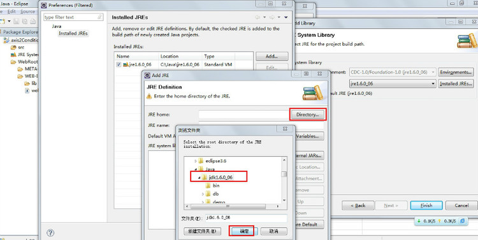
Task: Click the cancel (取消) button in browse dialog
Action: pyautogui.click(x=274, y=231)
